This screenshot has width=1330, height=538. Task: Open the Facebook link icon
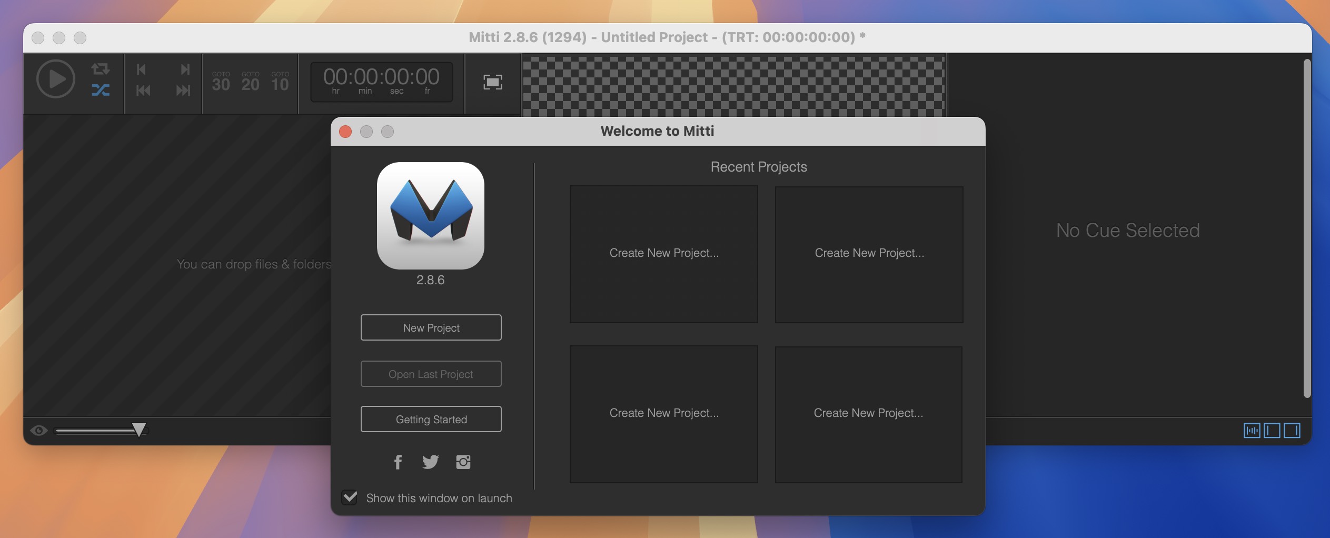398,462
